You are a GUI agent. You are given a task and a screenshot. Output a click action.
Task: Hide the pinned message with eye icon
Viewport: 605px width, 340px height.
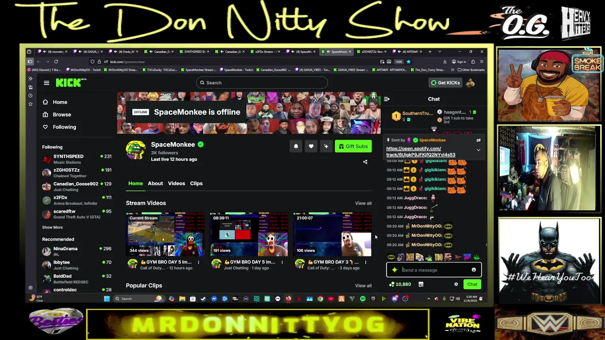478,140
